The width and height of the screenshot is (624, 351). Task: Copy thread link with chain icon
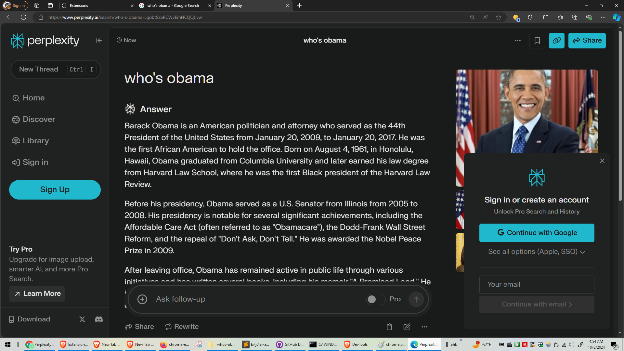pos(556,40)
